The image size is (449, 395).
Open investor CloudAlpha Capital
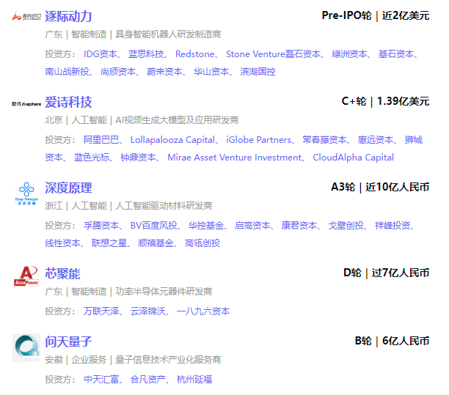pyautogui.click(x=353, y=158)
